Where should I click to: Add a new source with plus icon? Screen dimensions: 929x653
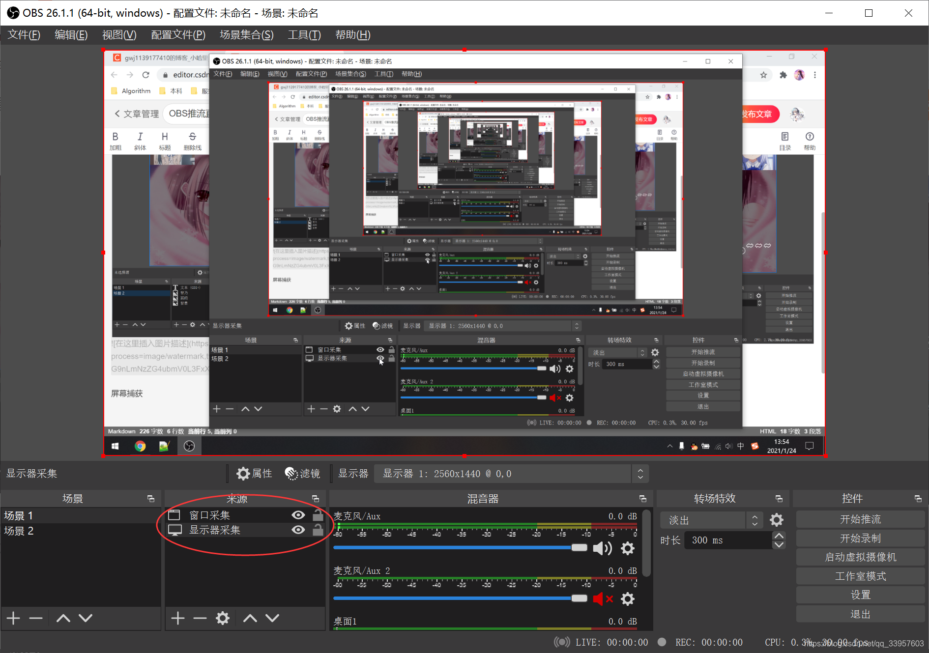coord(178,618)
